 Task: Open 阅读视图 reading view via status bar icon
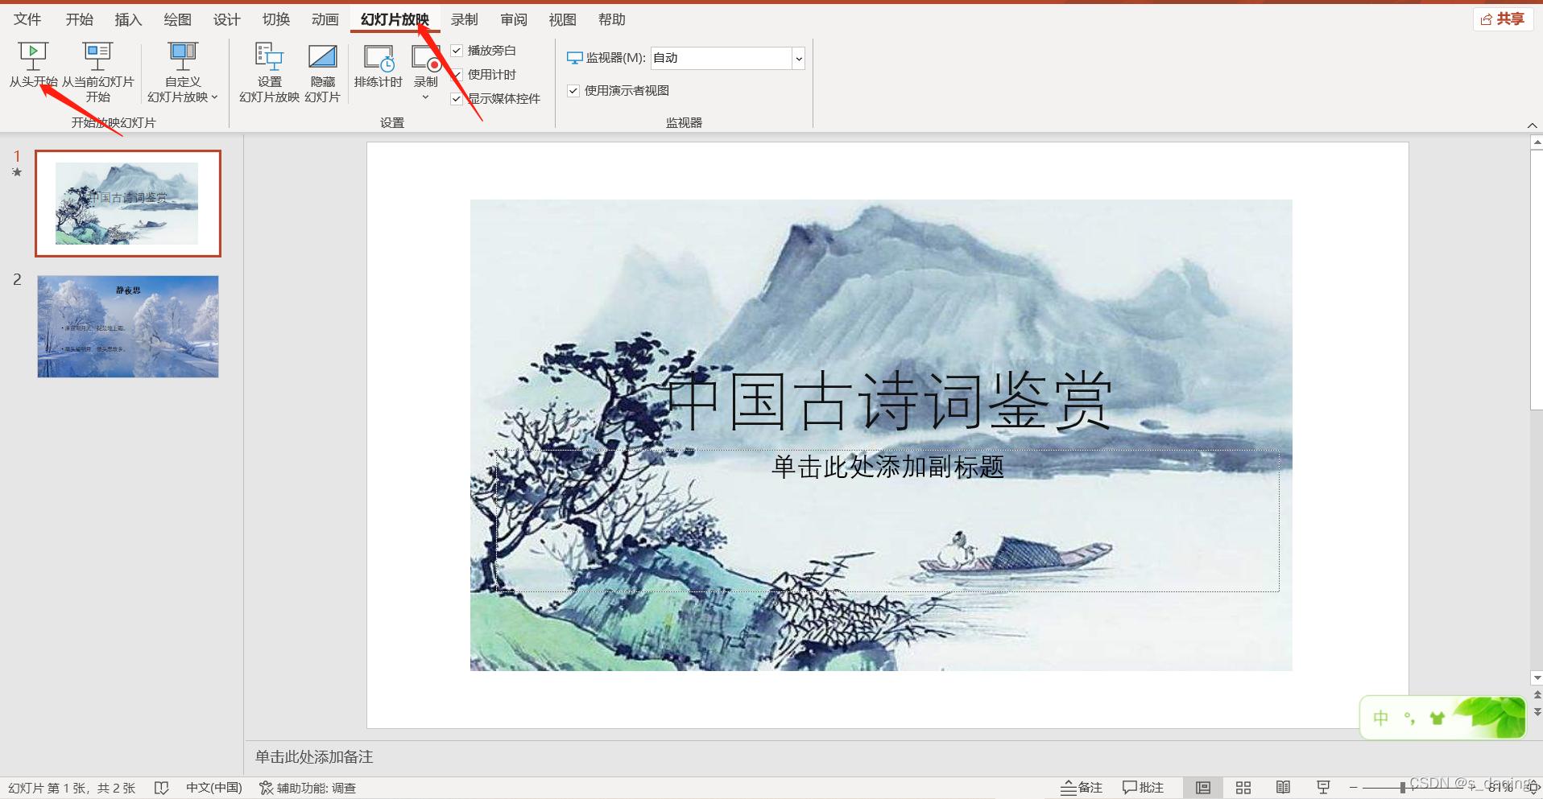click(1284, 787)
